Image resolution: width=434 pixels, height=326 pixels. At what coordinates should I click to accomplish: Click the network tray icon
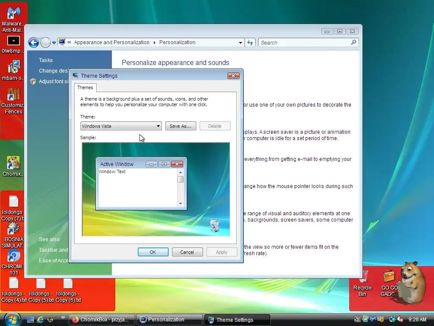point(392,319)
